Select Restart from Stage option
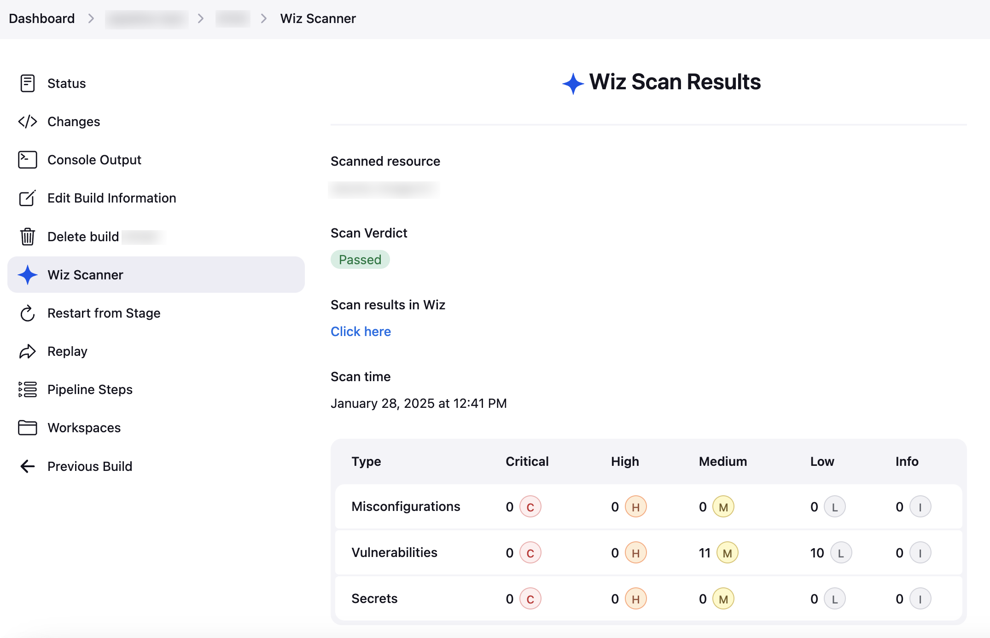 (156, 313)
